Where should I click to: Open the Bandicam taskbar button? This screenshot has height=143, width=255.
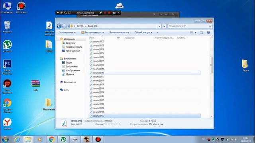pos(98,139)
